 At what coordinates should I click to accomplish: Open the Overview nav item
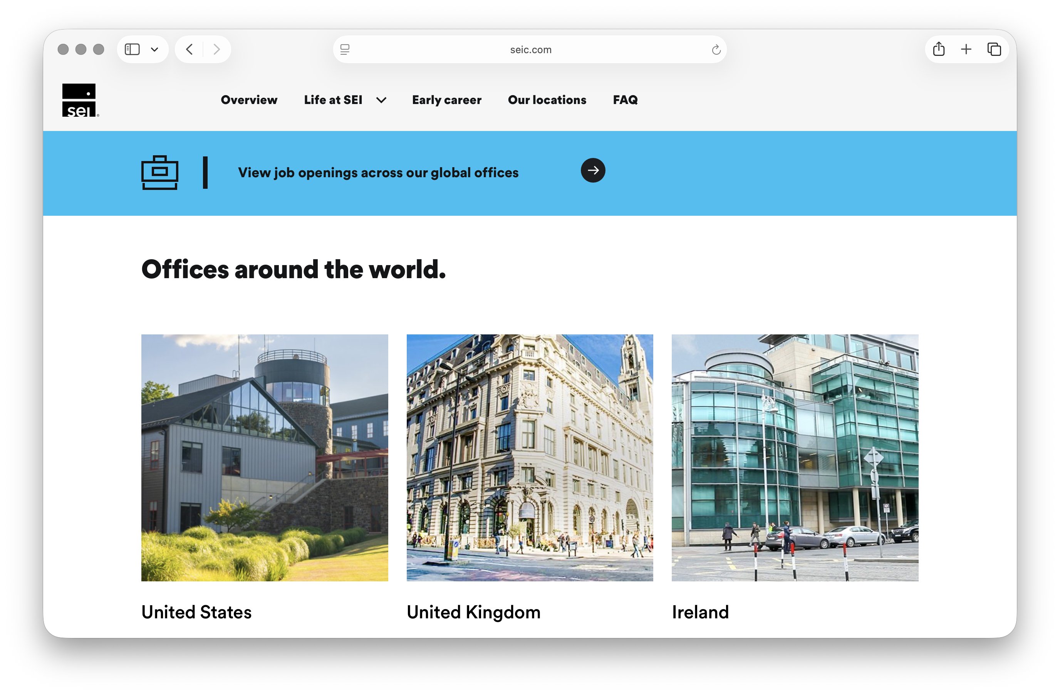coord(249,100)
